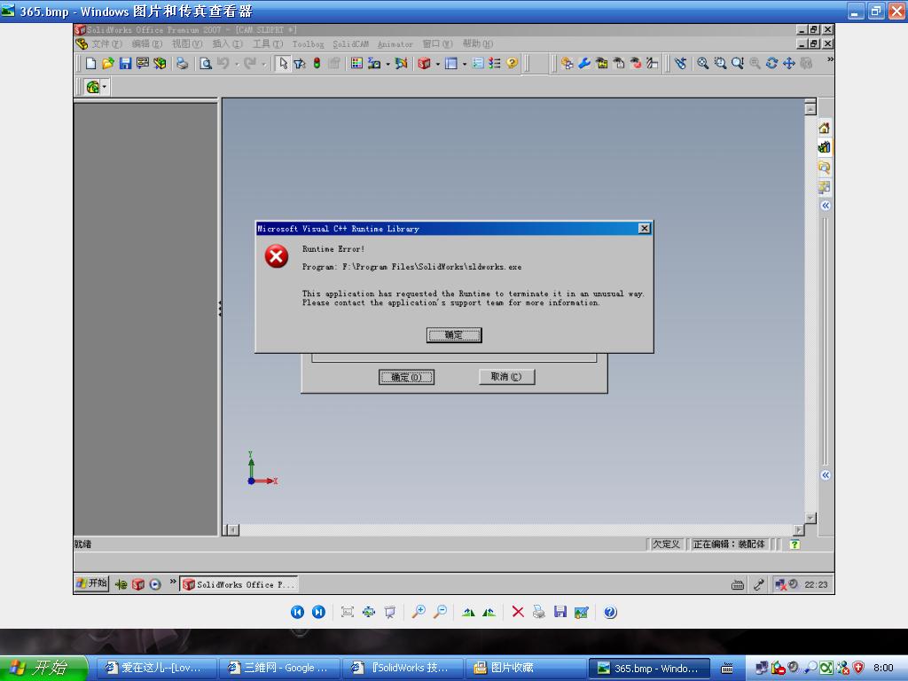Click SolidWorks toolbar help question mark

pos(512,63)
